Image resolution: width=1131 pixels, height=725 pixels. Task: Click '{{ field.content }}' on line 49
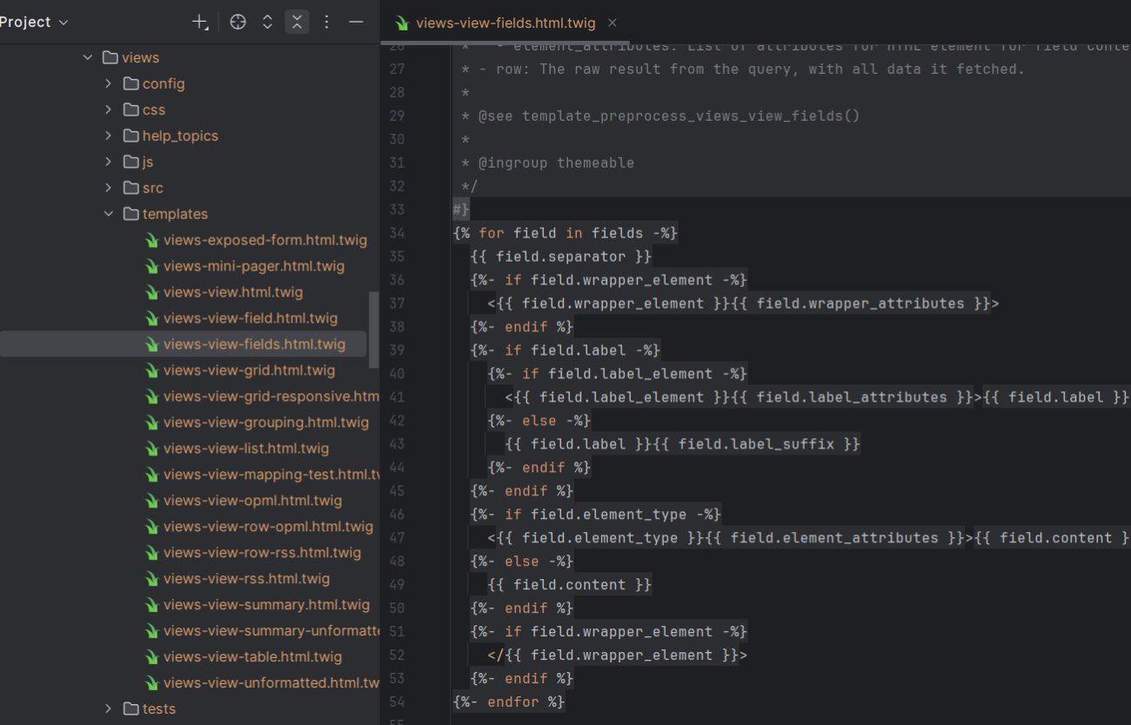[x=570, y=585]
